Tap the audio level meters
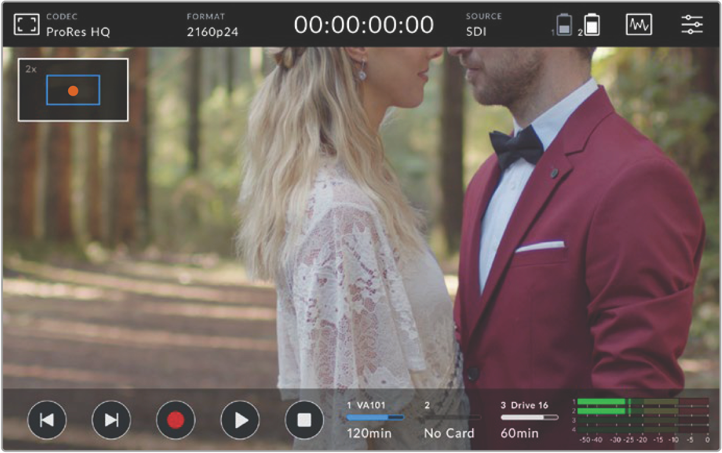 tap(642, 420)
